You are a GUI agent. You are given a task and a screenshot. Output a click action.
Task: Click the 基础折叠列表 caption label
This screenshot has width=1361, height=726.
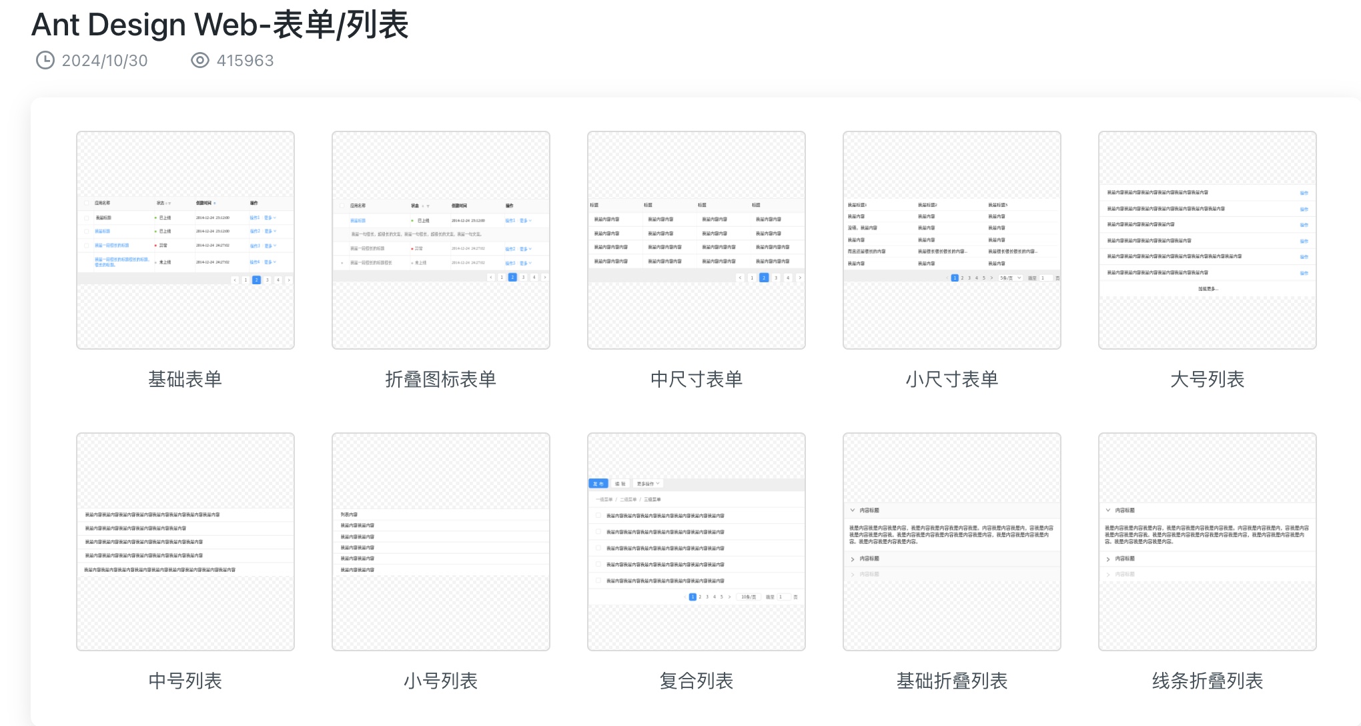(952, 681)
